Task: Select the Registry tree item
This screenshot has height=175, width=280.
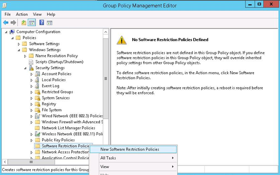Action: 49,104
